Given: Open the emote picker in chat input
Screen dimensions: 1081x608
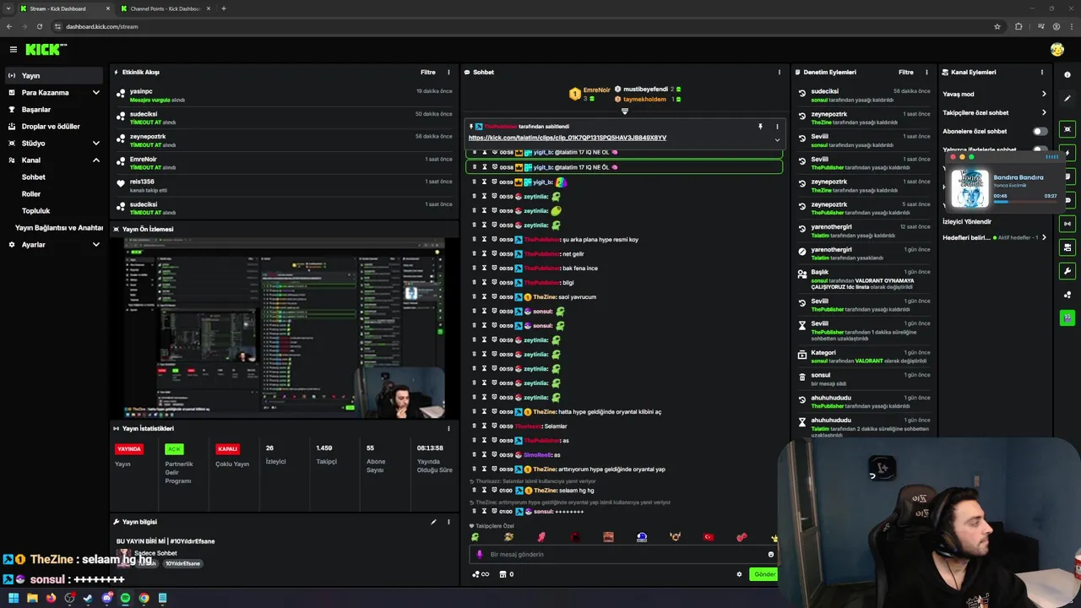Looking at the screenshot, I should (x=770, y=555).
